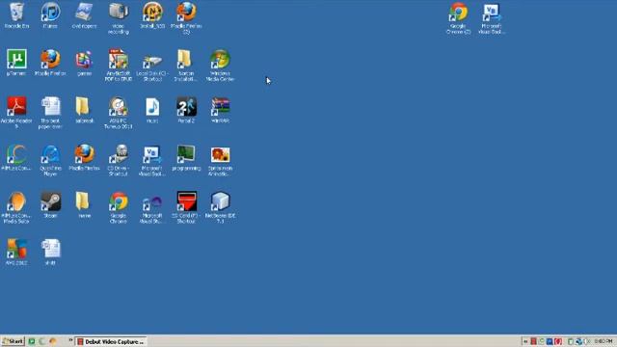Open the Visual Basic shortcut beside CD Drive

(x=152, y=160)
